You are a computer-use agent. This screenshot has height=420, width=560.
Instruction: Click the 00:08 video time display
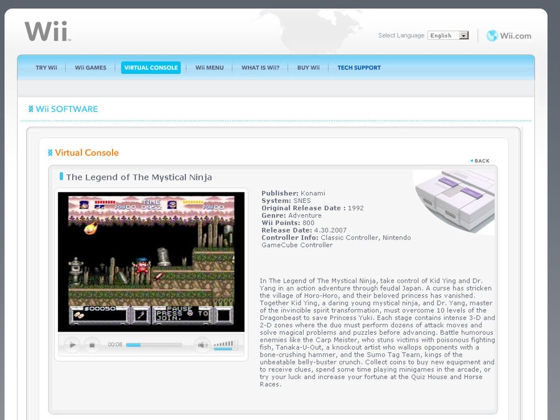coord(115,345)
